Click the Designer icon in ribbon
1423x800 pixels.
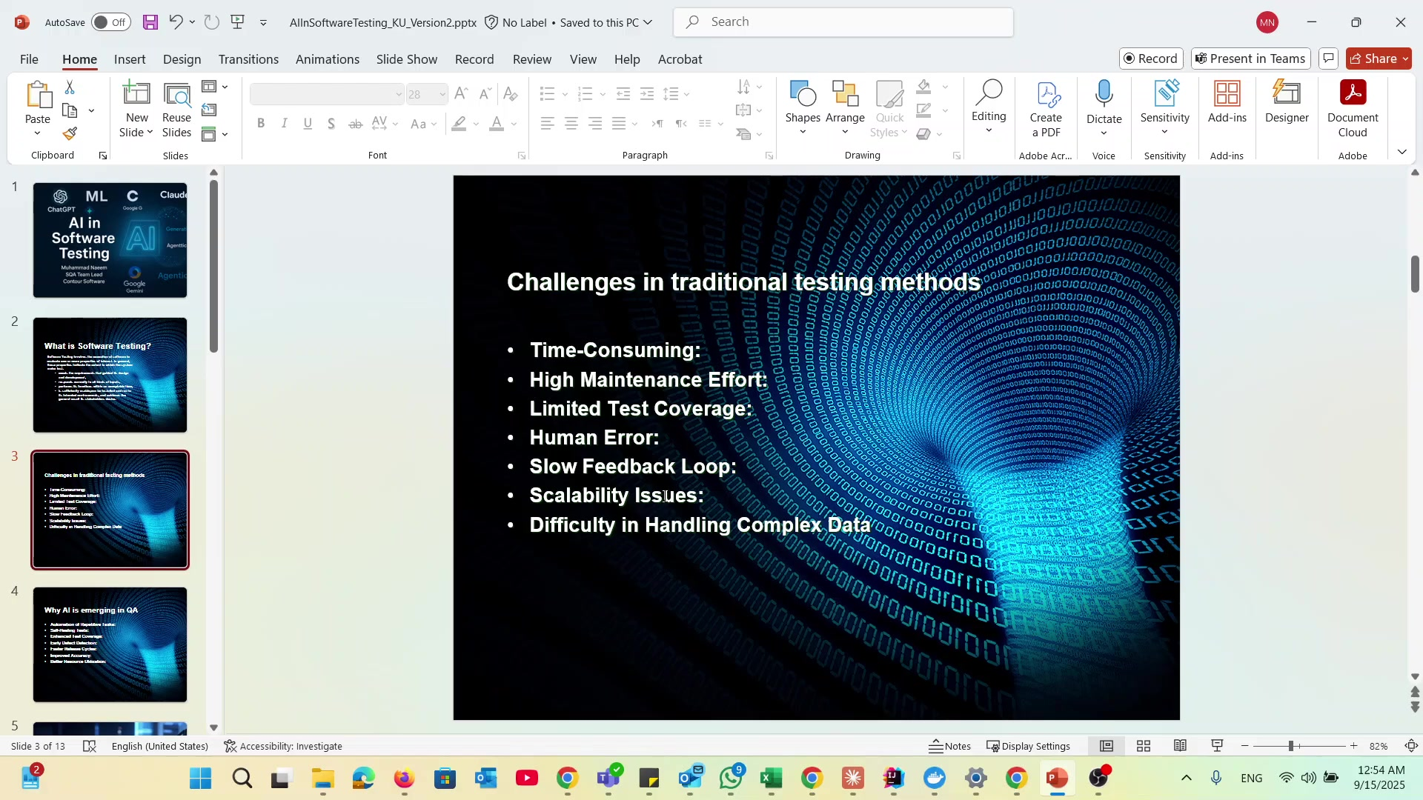click(x=1287, y=104)
